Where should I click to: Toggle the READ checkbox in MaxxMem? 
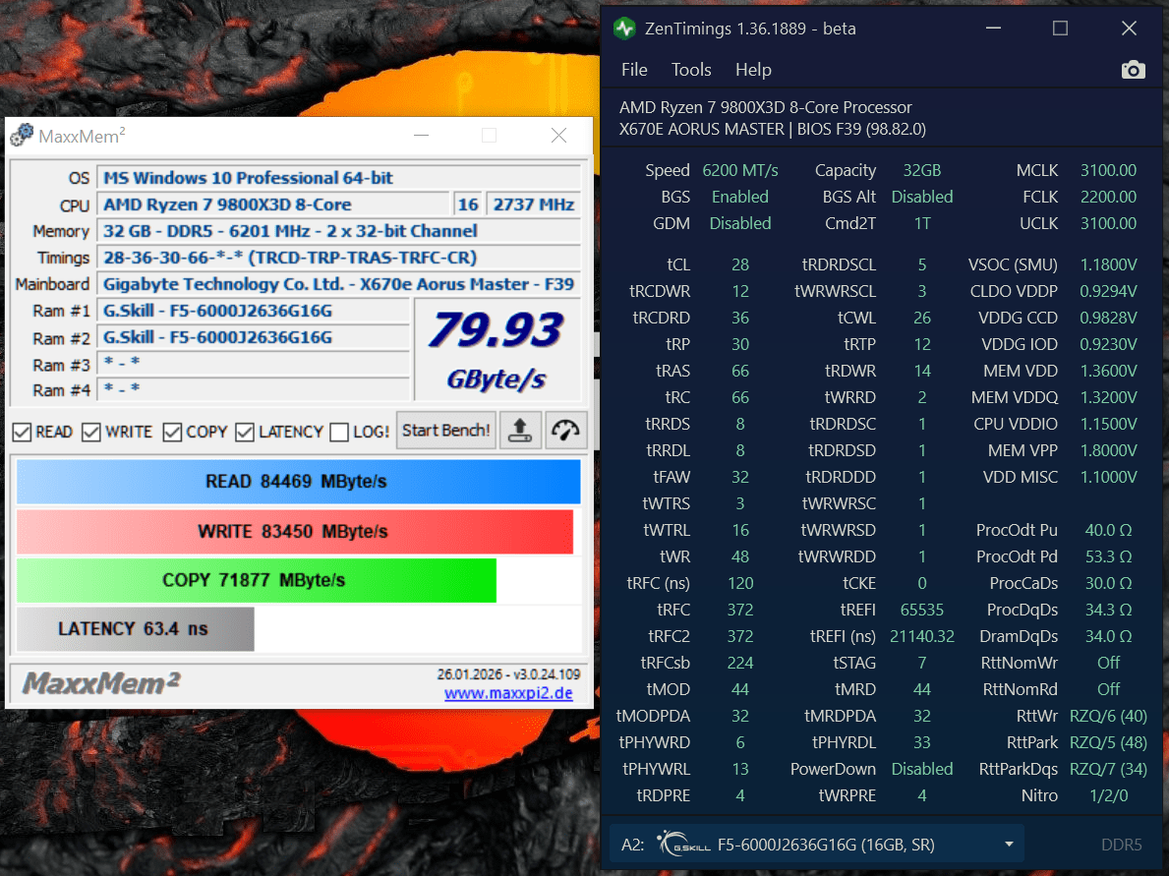click(x=23, y=433)
